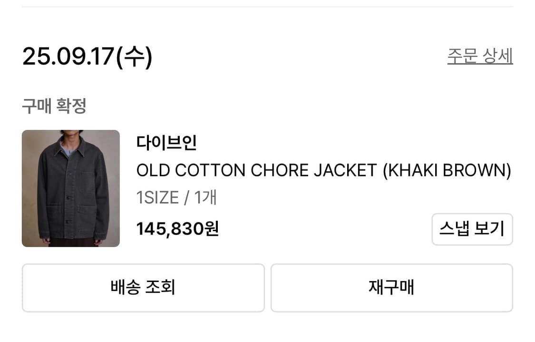Select the 1SIZE size text
Viewport: 535px width, 342px height.
tap(157, 197)
